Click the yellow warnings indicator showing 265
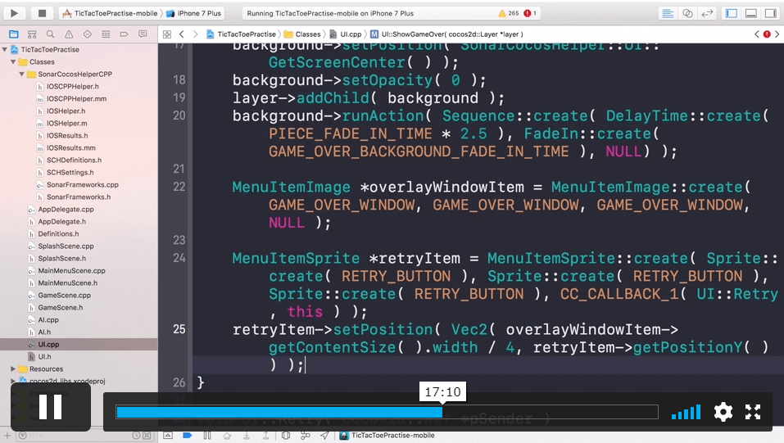This screenshot has width=784, height=443. [509, 13]
